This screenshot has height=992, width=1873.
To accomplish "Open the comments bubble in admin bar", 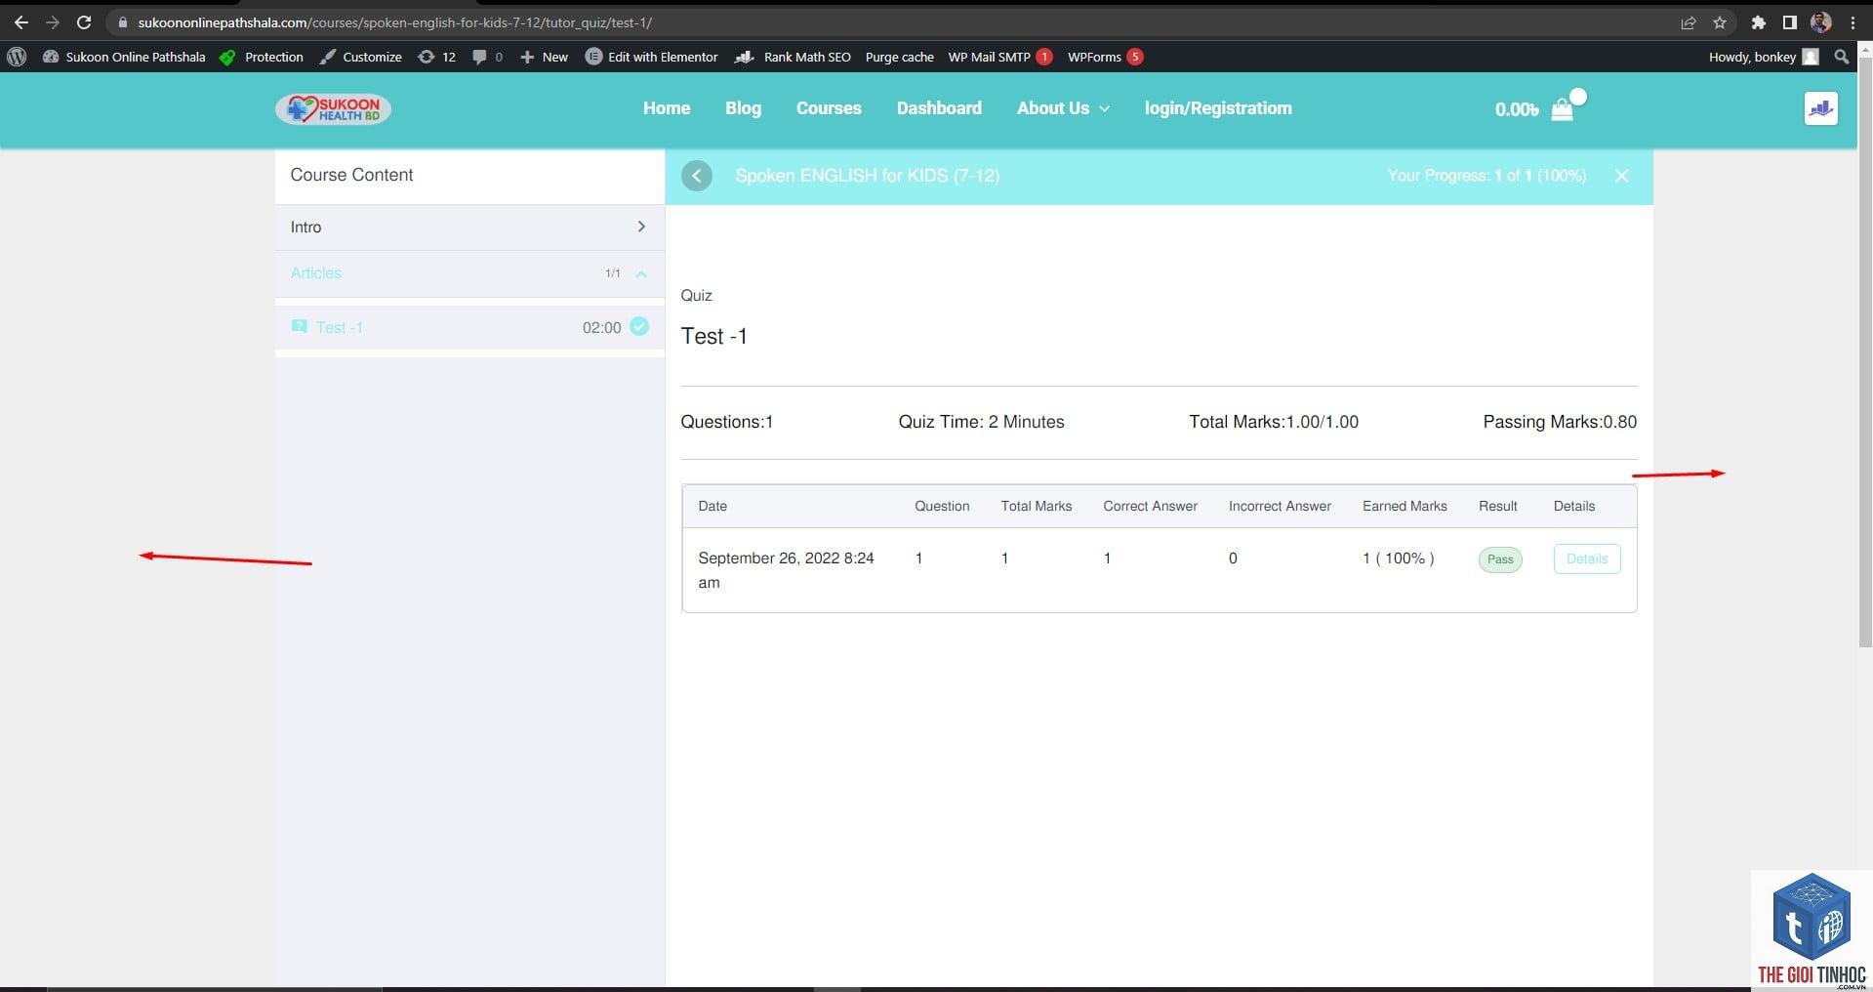I will tap(487, 57).
